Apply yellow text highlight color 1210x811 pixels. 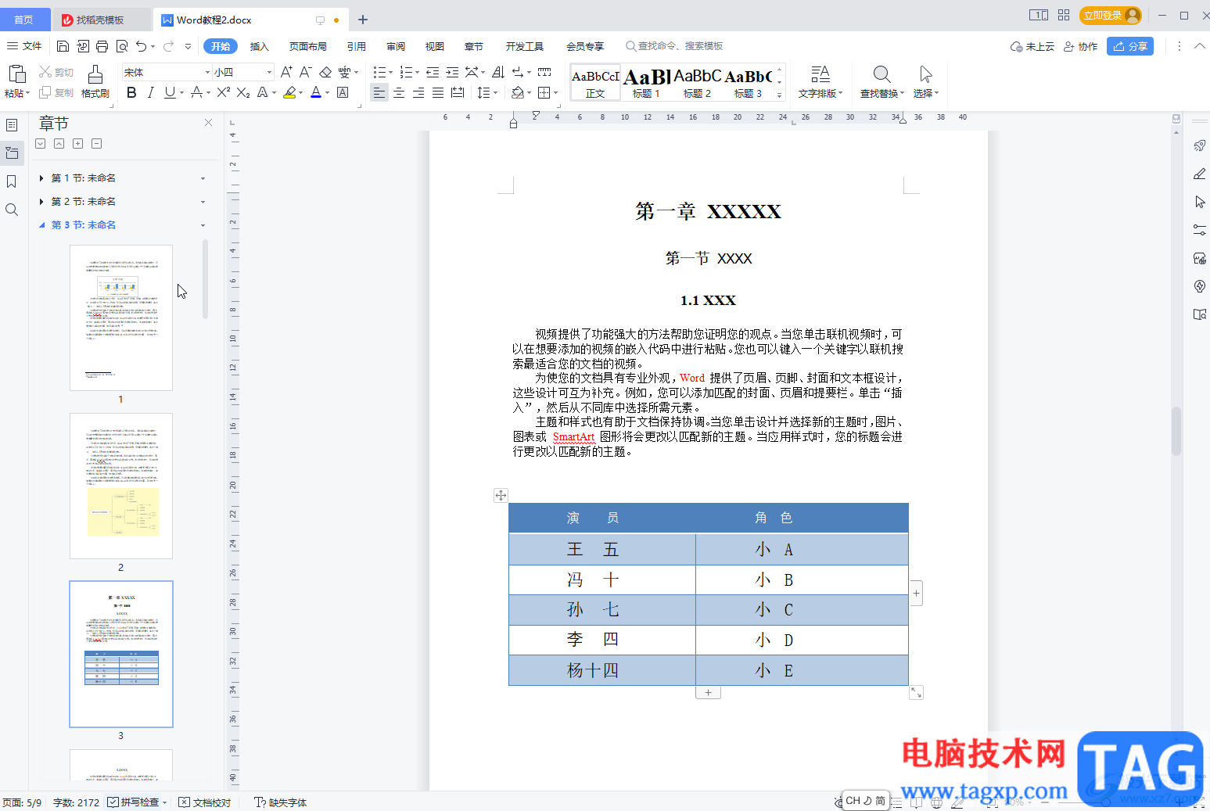pyautogui.click(x=289, y=92)
